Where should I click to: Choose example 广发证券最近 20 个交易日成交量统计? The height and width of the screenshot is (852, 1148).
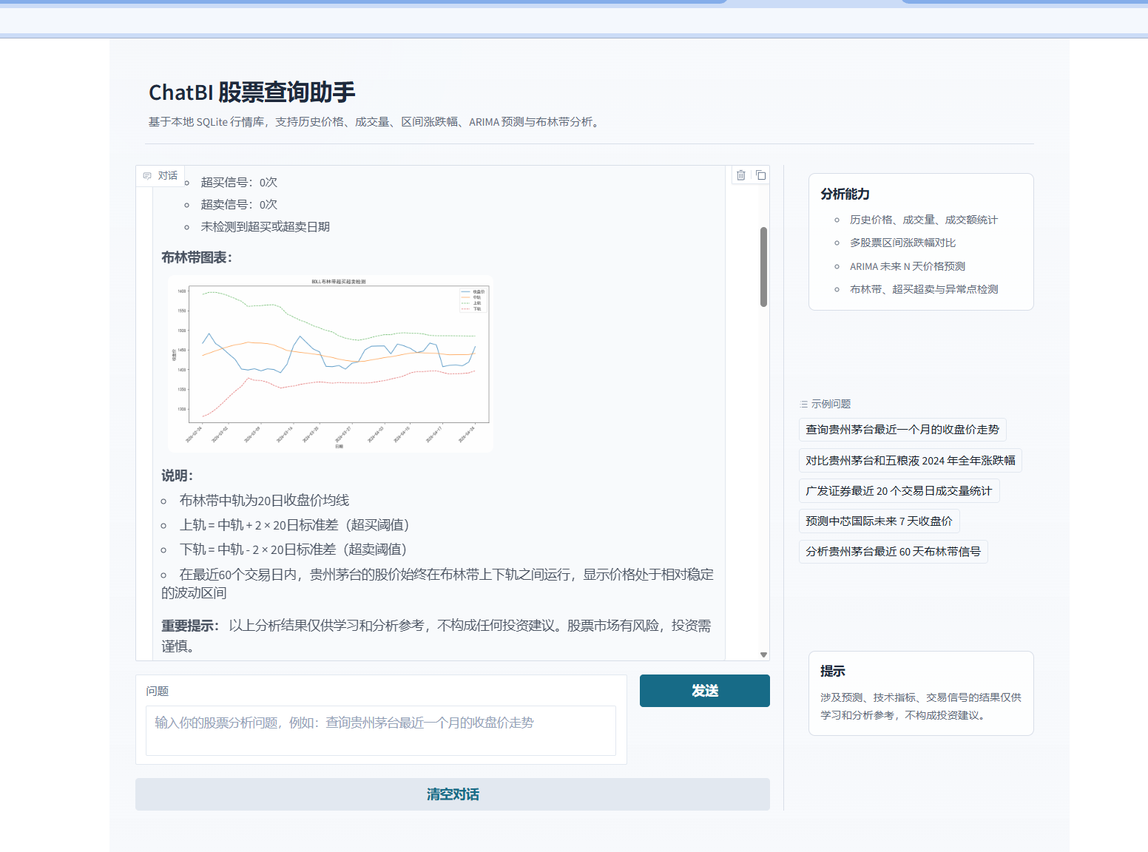[x=899, y=491]
